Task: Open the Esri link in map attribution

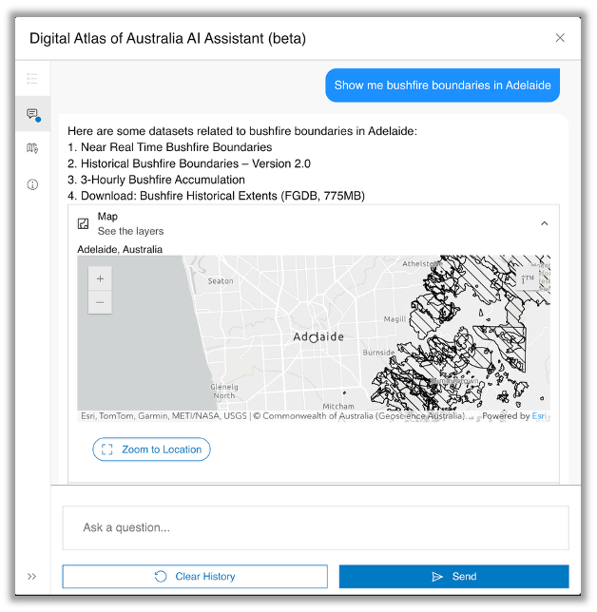Action: pyautogui.click(x=539, y=416)
